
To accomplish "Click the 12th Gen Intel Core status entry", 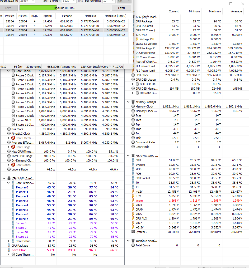I will 102,67.
